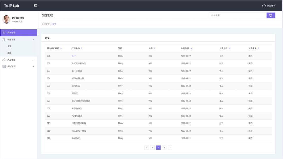The height and width of the screenshot is (159, 283).
Task: Collapse the 仪器管理 submenu chevron
Action: pos(34,40)
